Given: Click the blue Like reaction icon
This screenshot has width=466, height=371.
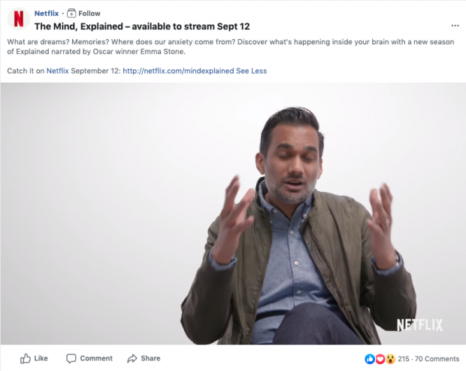Looking at the screenshot, I should click(370, 359).
